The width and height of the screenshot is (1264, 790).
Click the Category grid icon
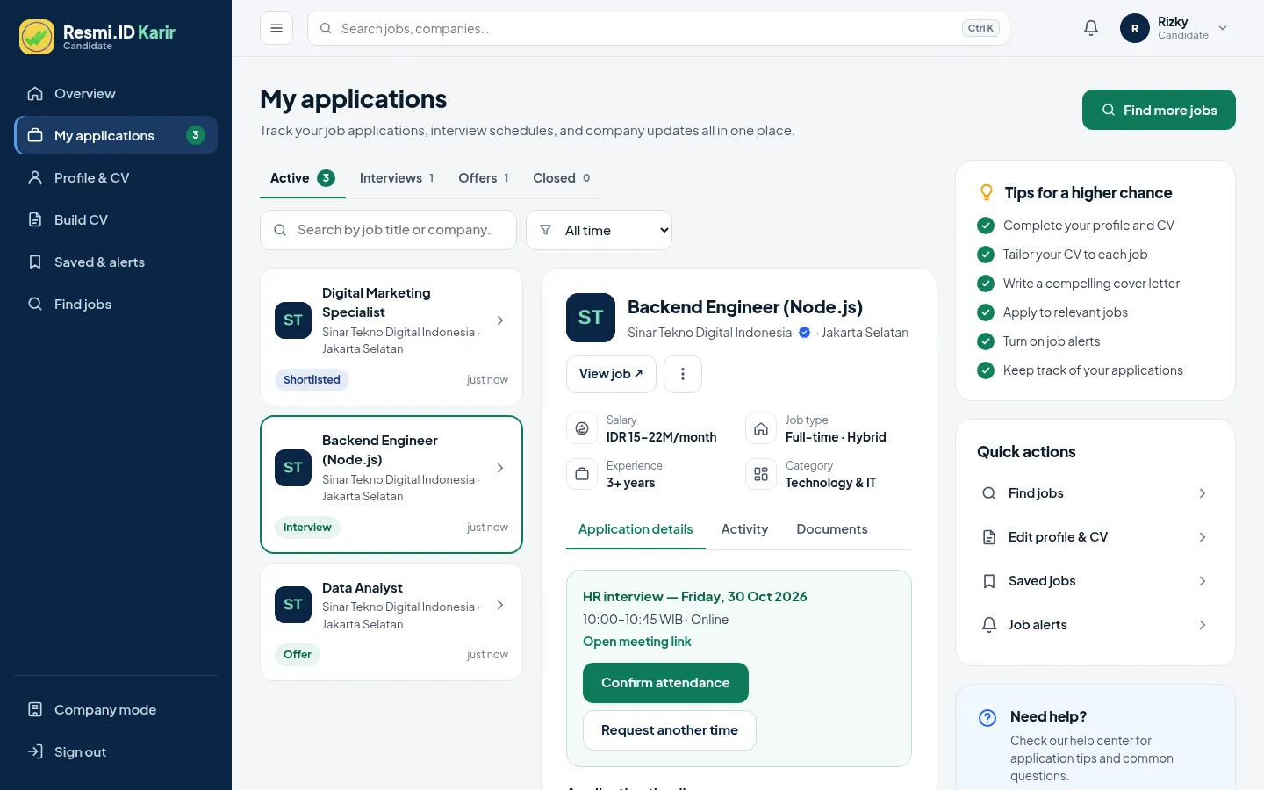pos(761,474)
